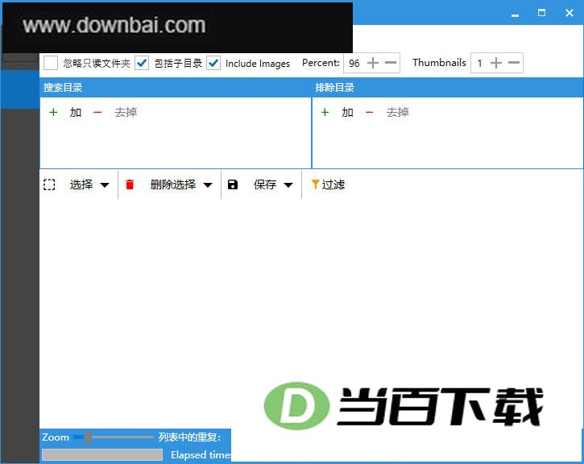This screenshot has width=584, height=464.
Task: Increase Percent with the plus button
Action: coord(373,63)
